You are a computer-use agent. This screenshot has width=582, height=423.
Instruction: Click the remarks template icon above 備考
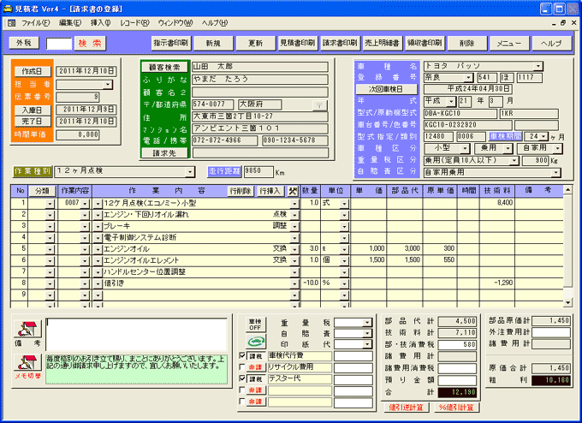click(x=27, y=329)
